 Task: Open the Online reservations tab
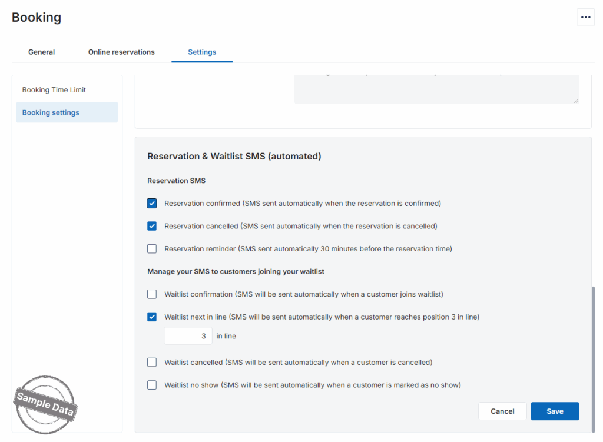click(121, 52)
